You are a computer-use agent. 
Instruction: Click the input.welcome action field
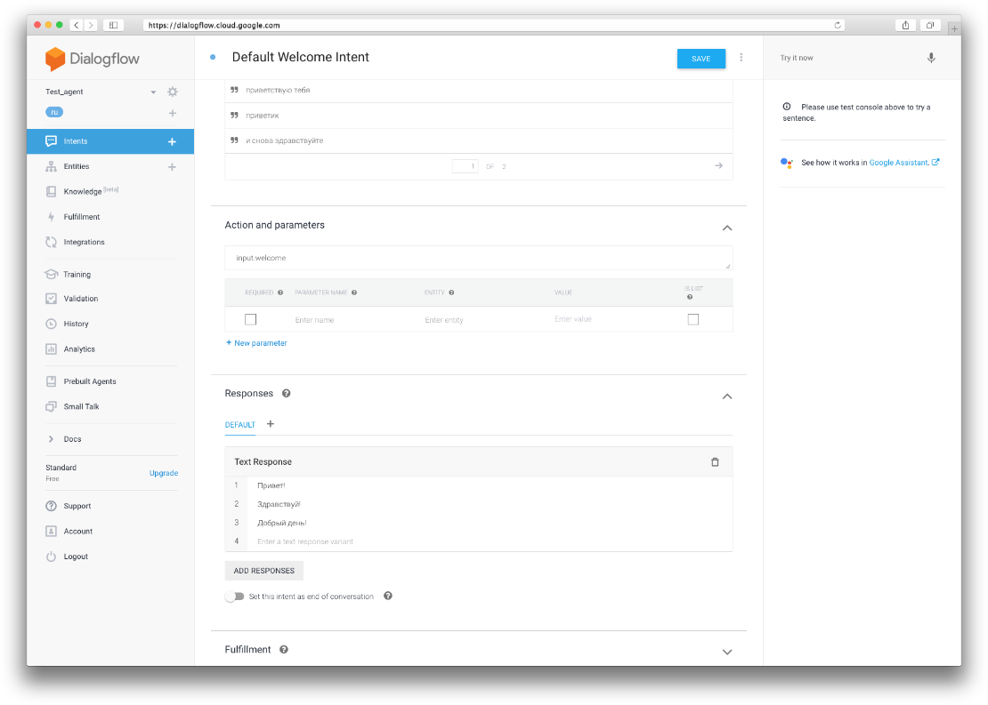click(x=478, y=258)
